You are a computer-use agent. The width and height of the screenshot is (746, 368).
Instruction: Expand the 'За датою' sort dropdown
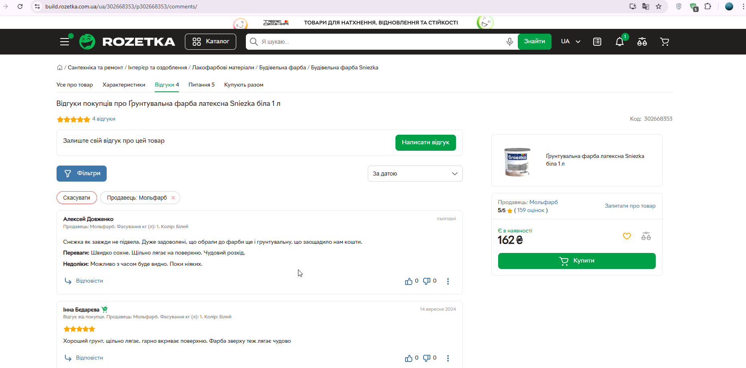(415, 174)
